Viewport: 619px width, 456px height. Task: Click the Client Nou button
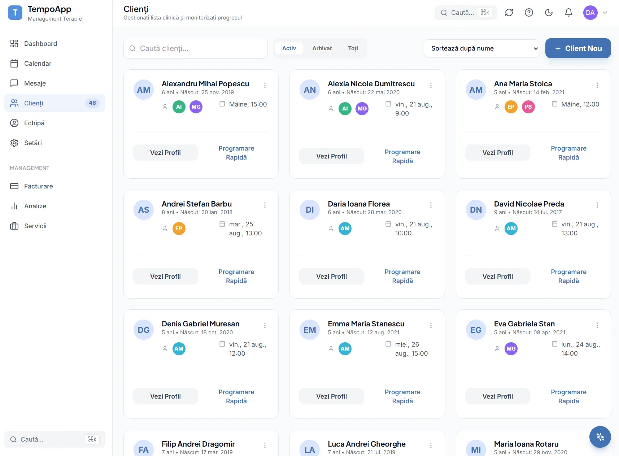(x=578, y=48)
